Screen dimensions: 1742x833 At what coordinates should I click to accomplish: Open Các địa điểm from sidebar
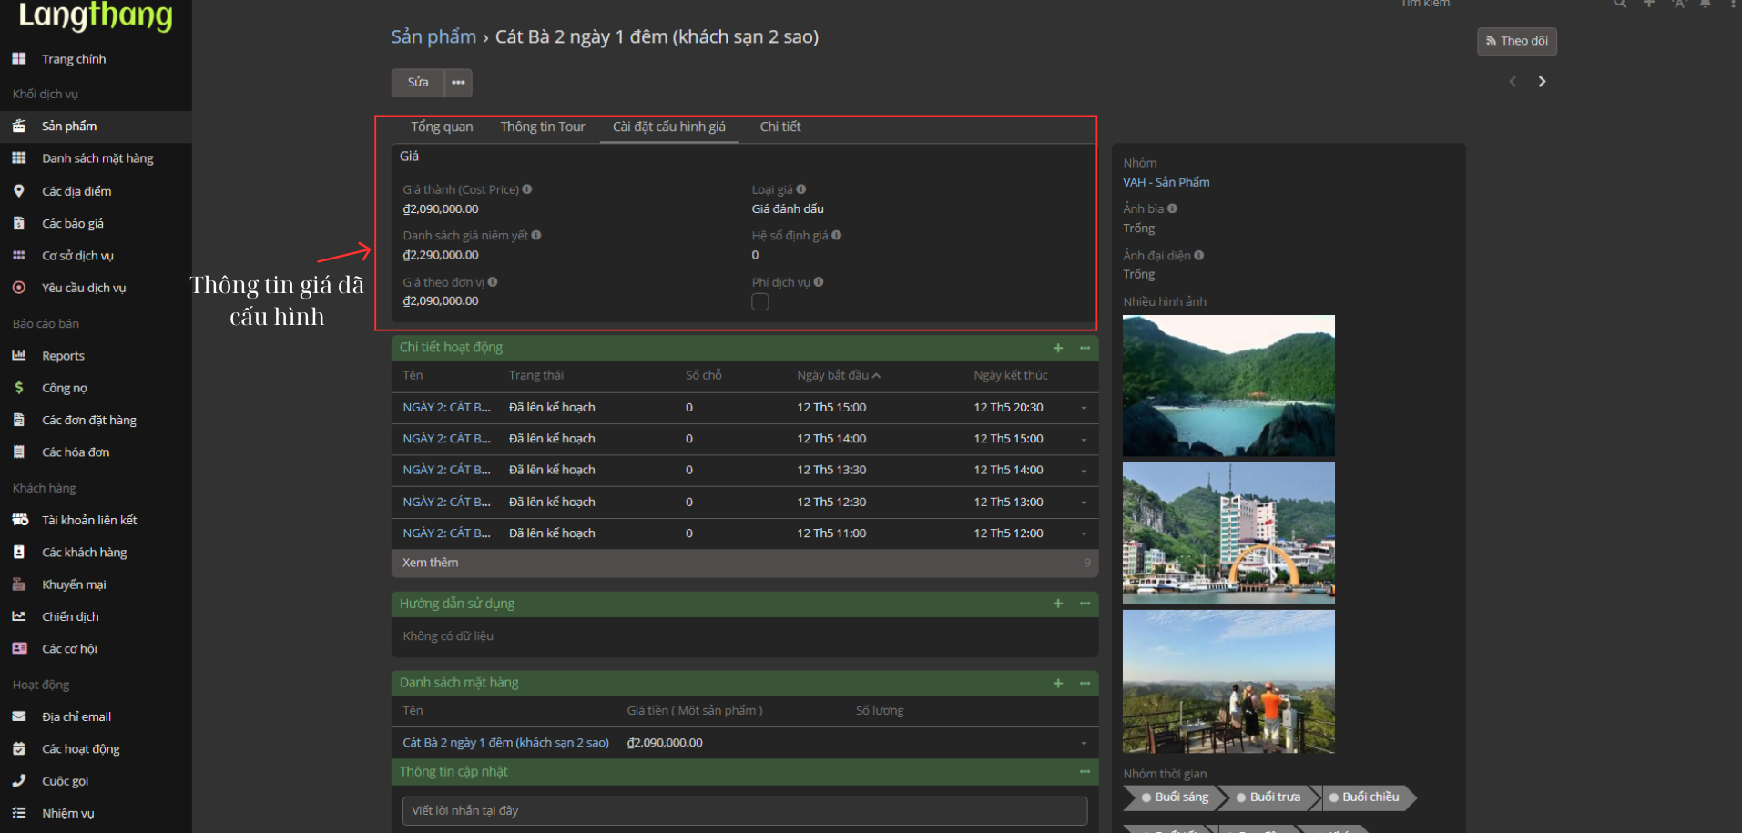[76, 191]
